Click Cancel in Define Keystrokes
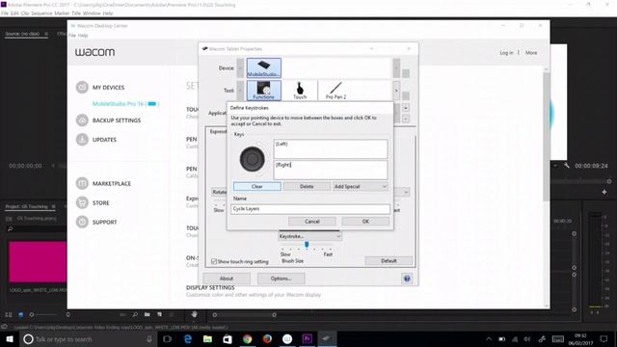Screen dimensions: 617x347 [x=312, y=222]
